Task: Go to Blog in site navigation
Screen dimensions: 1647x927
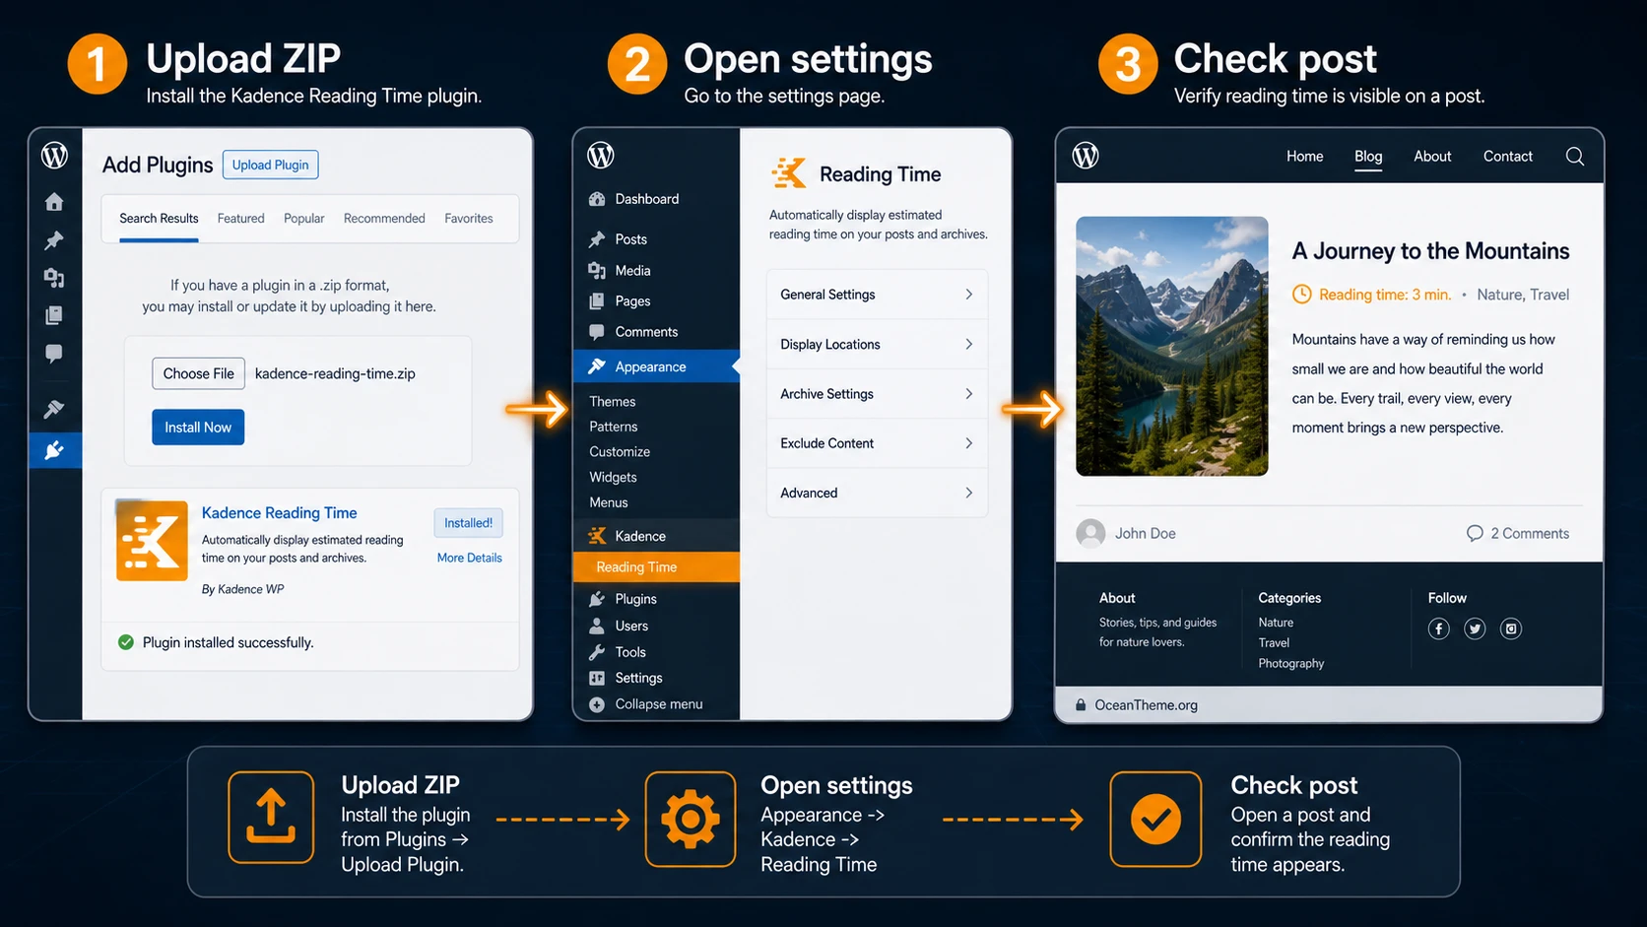Action: (1368, 157)
